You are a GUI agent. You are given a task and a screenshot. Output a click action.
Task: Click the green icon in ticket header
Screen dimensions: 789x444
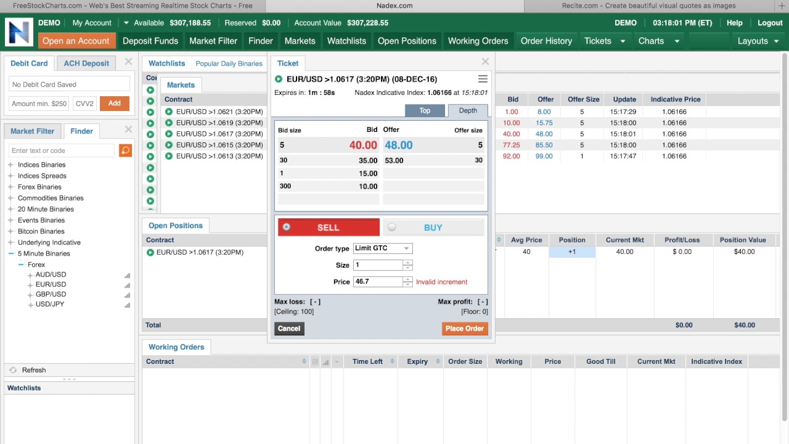coord(279,79)
